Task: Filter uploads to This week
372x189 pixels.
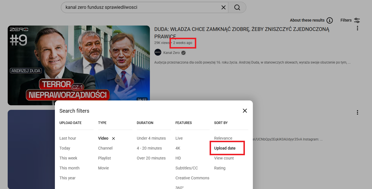Action: (x=68, y=158)
